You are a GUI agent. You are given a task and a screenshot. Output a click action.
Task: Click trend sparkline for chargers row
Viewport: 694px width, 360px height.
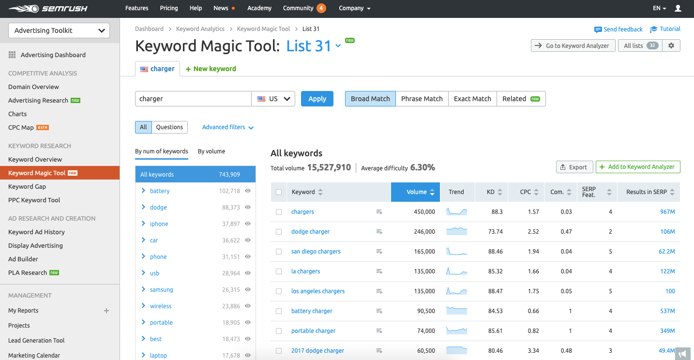point(456,211)
